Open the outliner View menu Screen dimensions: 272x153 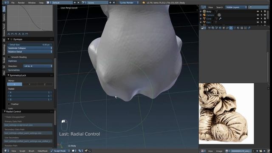[x=210, y=7]
